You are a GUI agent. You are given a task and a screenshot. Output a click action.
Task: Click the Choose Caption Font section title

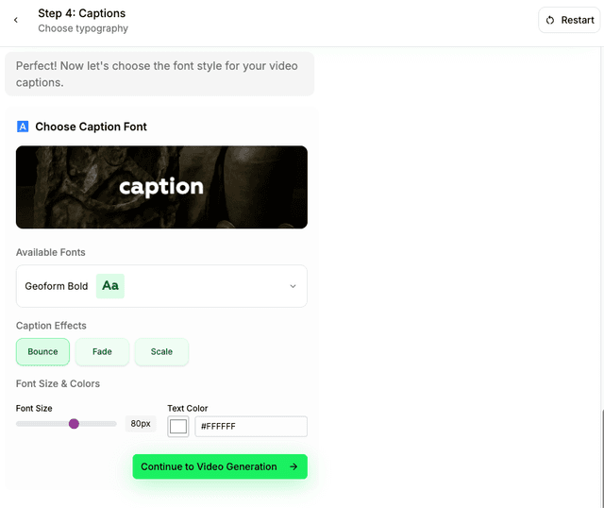click(x=91, y=127)
